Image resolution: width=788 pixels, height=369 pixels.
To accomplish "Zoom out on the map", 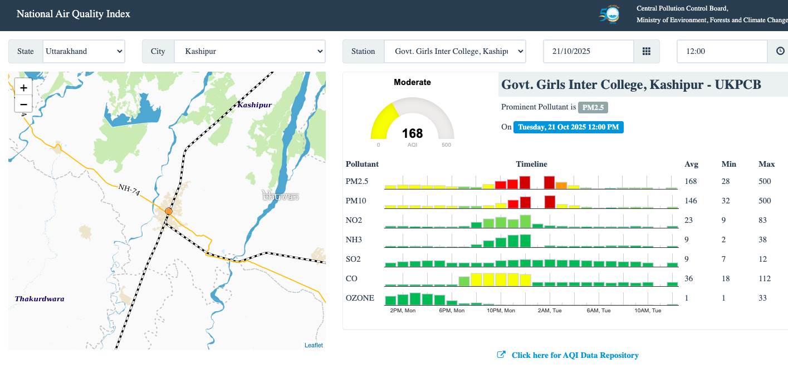I will tap(23, 104).
